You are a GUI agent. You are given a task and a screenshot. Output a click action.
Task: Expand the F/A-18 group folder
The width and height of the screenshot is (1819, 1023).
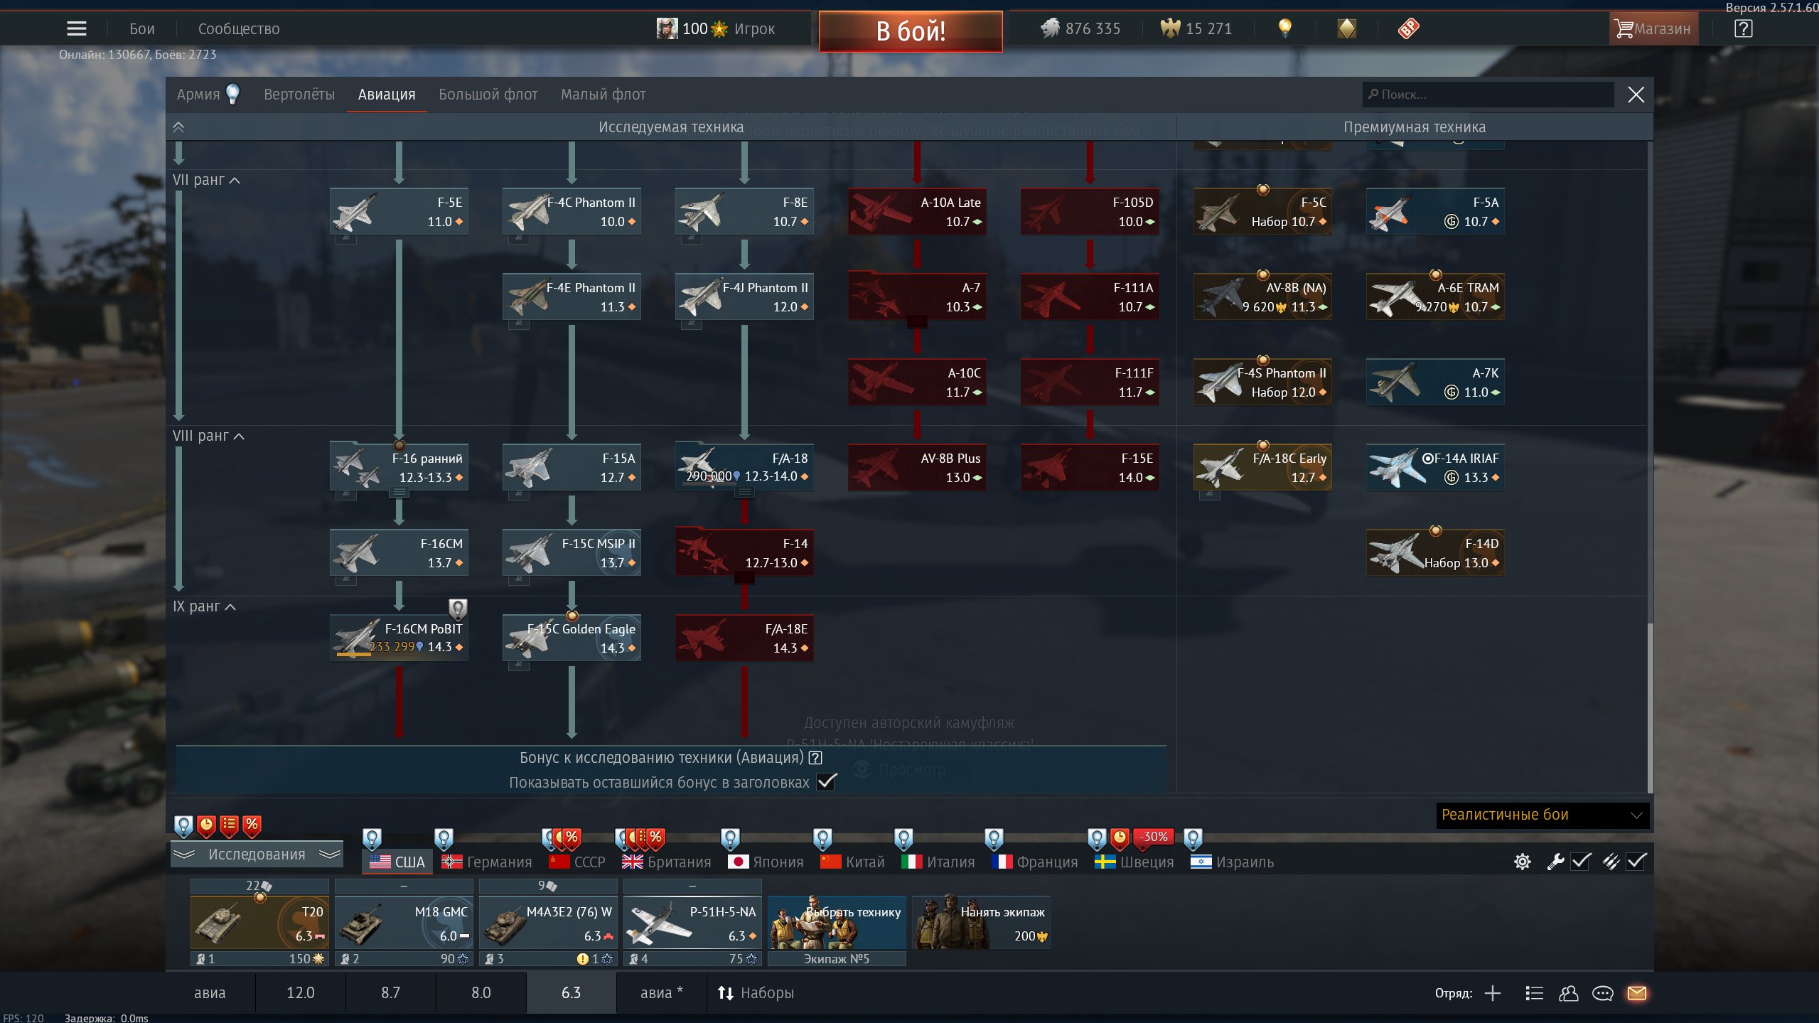744,492
